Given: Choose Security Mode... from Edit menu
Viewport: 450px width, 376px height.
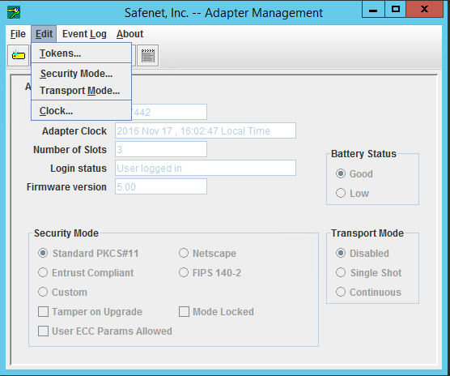Looking at the screenshot, I should [81, 74].
